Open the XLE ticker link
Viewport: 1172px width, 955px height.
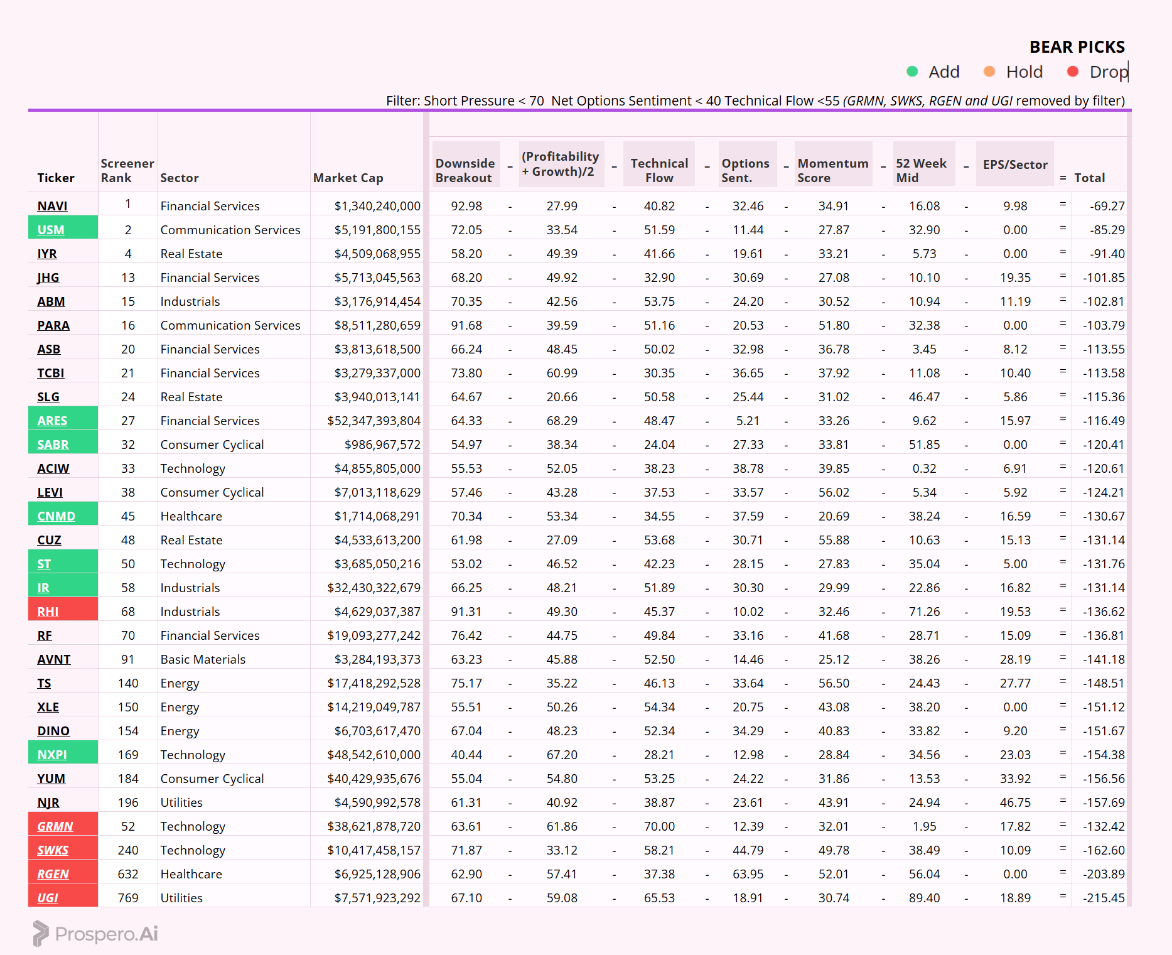click(x=48, y=707)
